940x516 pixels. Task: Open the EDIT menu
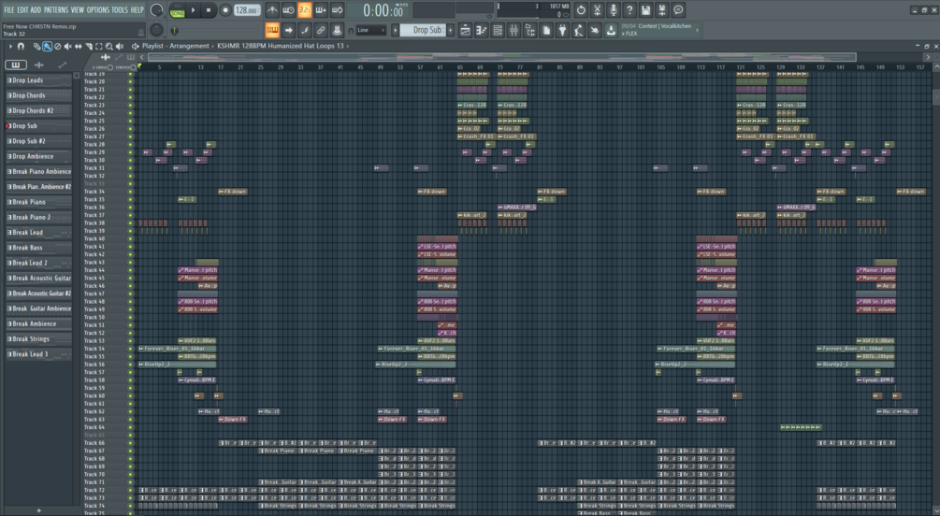[x=22, y=9]
